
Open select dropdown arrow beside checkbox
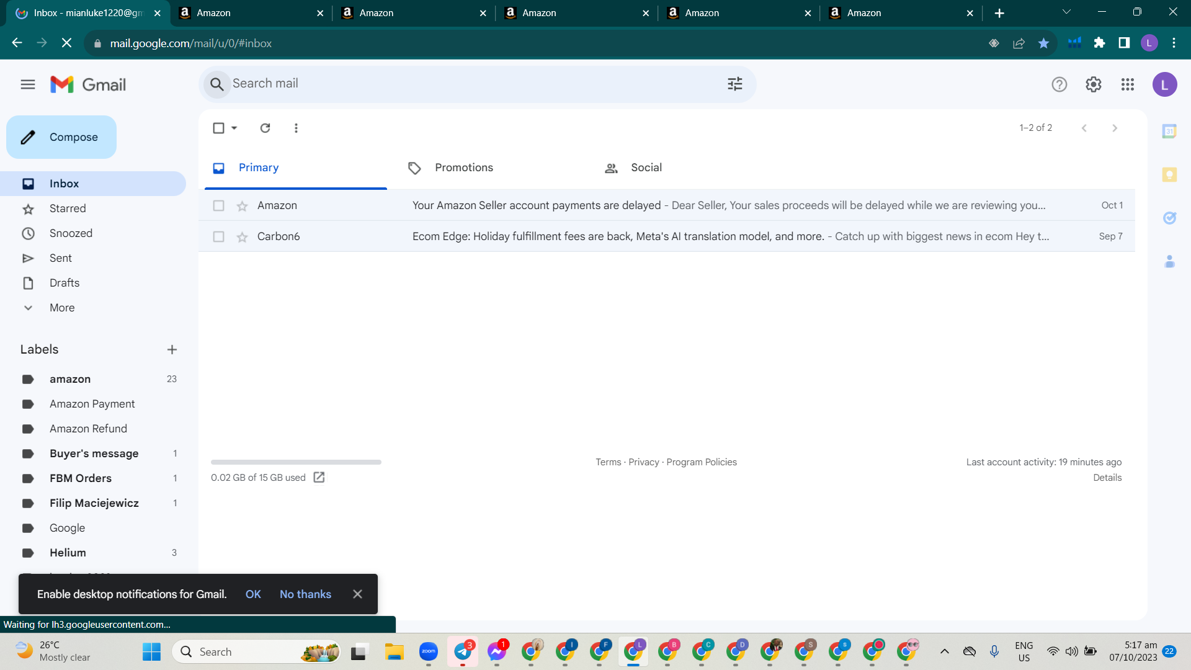pyautogui.click(x=234, y=128)
